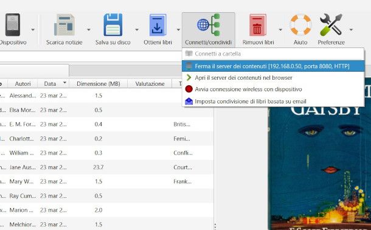Select row with author Jane Aus...
The height and width of the screenshot is (230, 371).
pyautogui.click(x=106, y=167)
